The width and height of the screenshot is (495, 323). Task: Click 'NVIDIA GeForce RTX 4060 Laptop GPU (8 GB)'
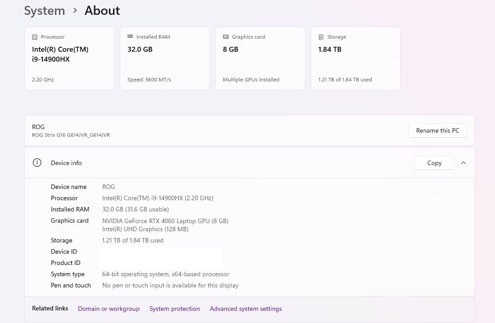165,221
